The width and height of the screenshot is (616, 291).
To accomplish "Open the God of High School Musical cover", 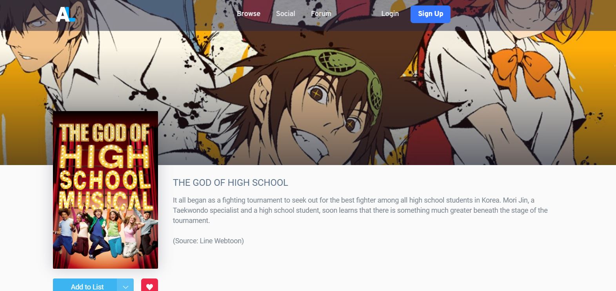I will click(105, 190).
